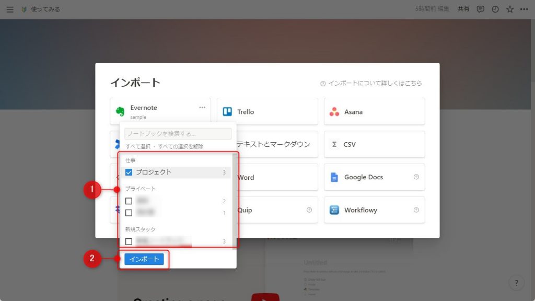535x301 pixels.
Task: Click すべて選択 link
Action: coord(138,146)
